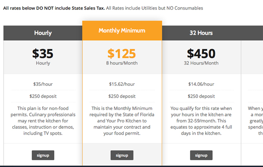The image size is (263, 167).
Task: Click $250 deposit in Monthly Minimum column
Action: coord(122,96)
